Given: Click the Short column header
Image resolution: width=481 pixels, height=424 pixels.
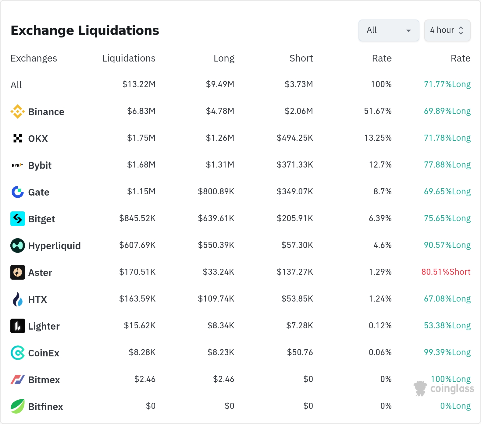Looking at the screenshot, I should [301, 58].
